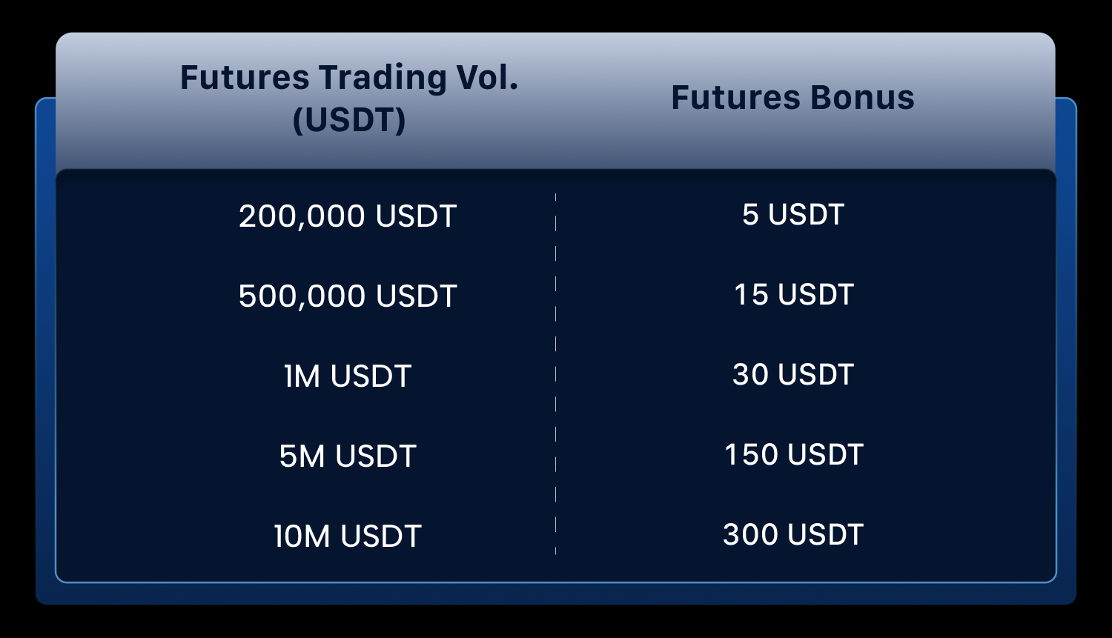Select the "500,000" volume number

[x=302, y=296]
